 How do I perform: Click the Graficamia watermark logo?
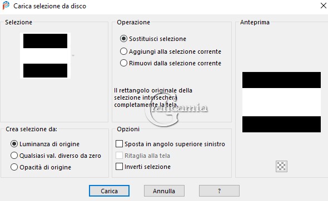pyautogui.click(x=176, y=112)
